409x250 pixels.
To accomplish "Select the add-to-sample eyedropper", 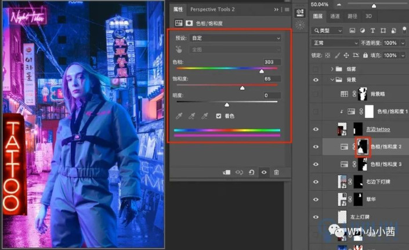I will pyautogui.click(x=191, y=116).
